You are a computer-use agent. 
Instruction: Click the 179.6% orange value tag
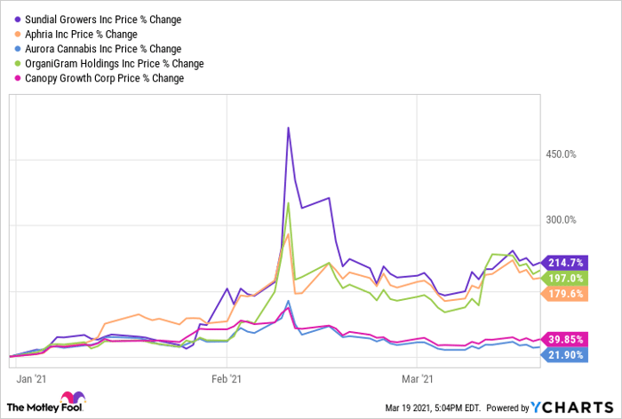(x=562, y=294)
